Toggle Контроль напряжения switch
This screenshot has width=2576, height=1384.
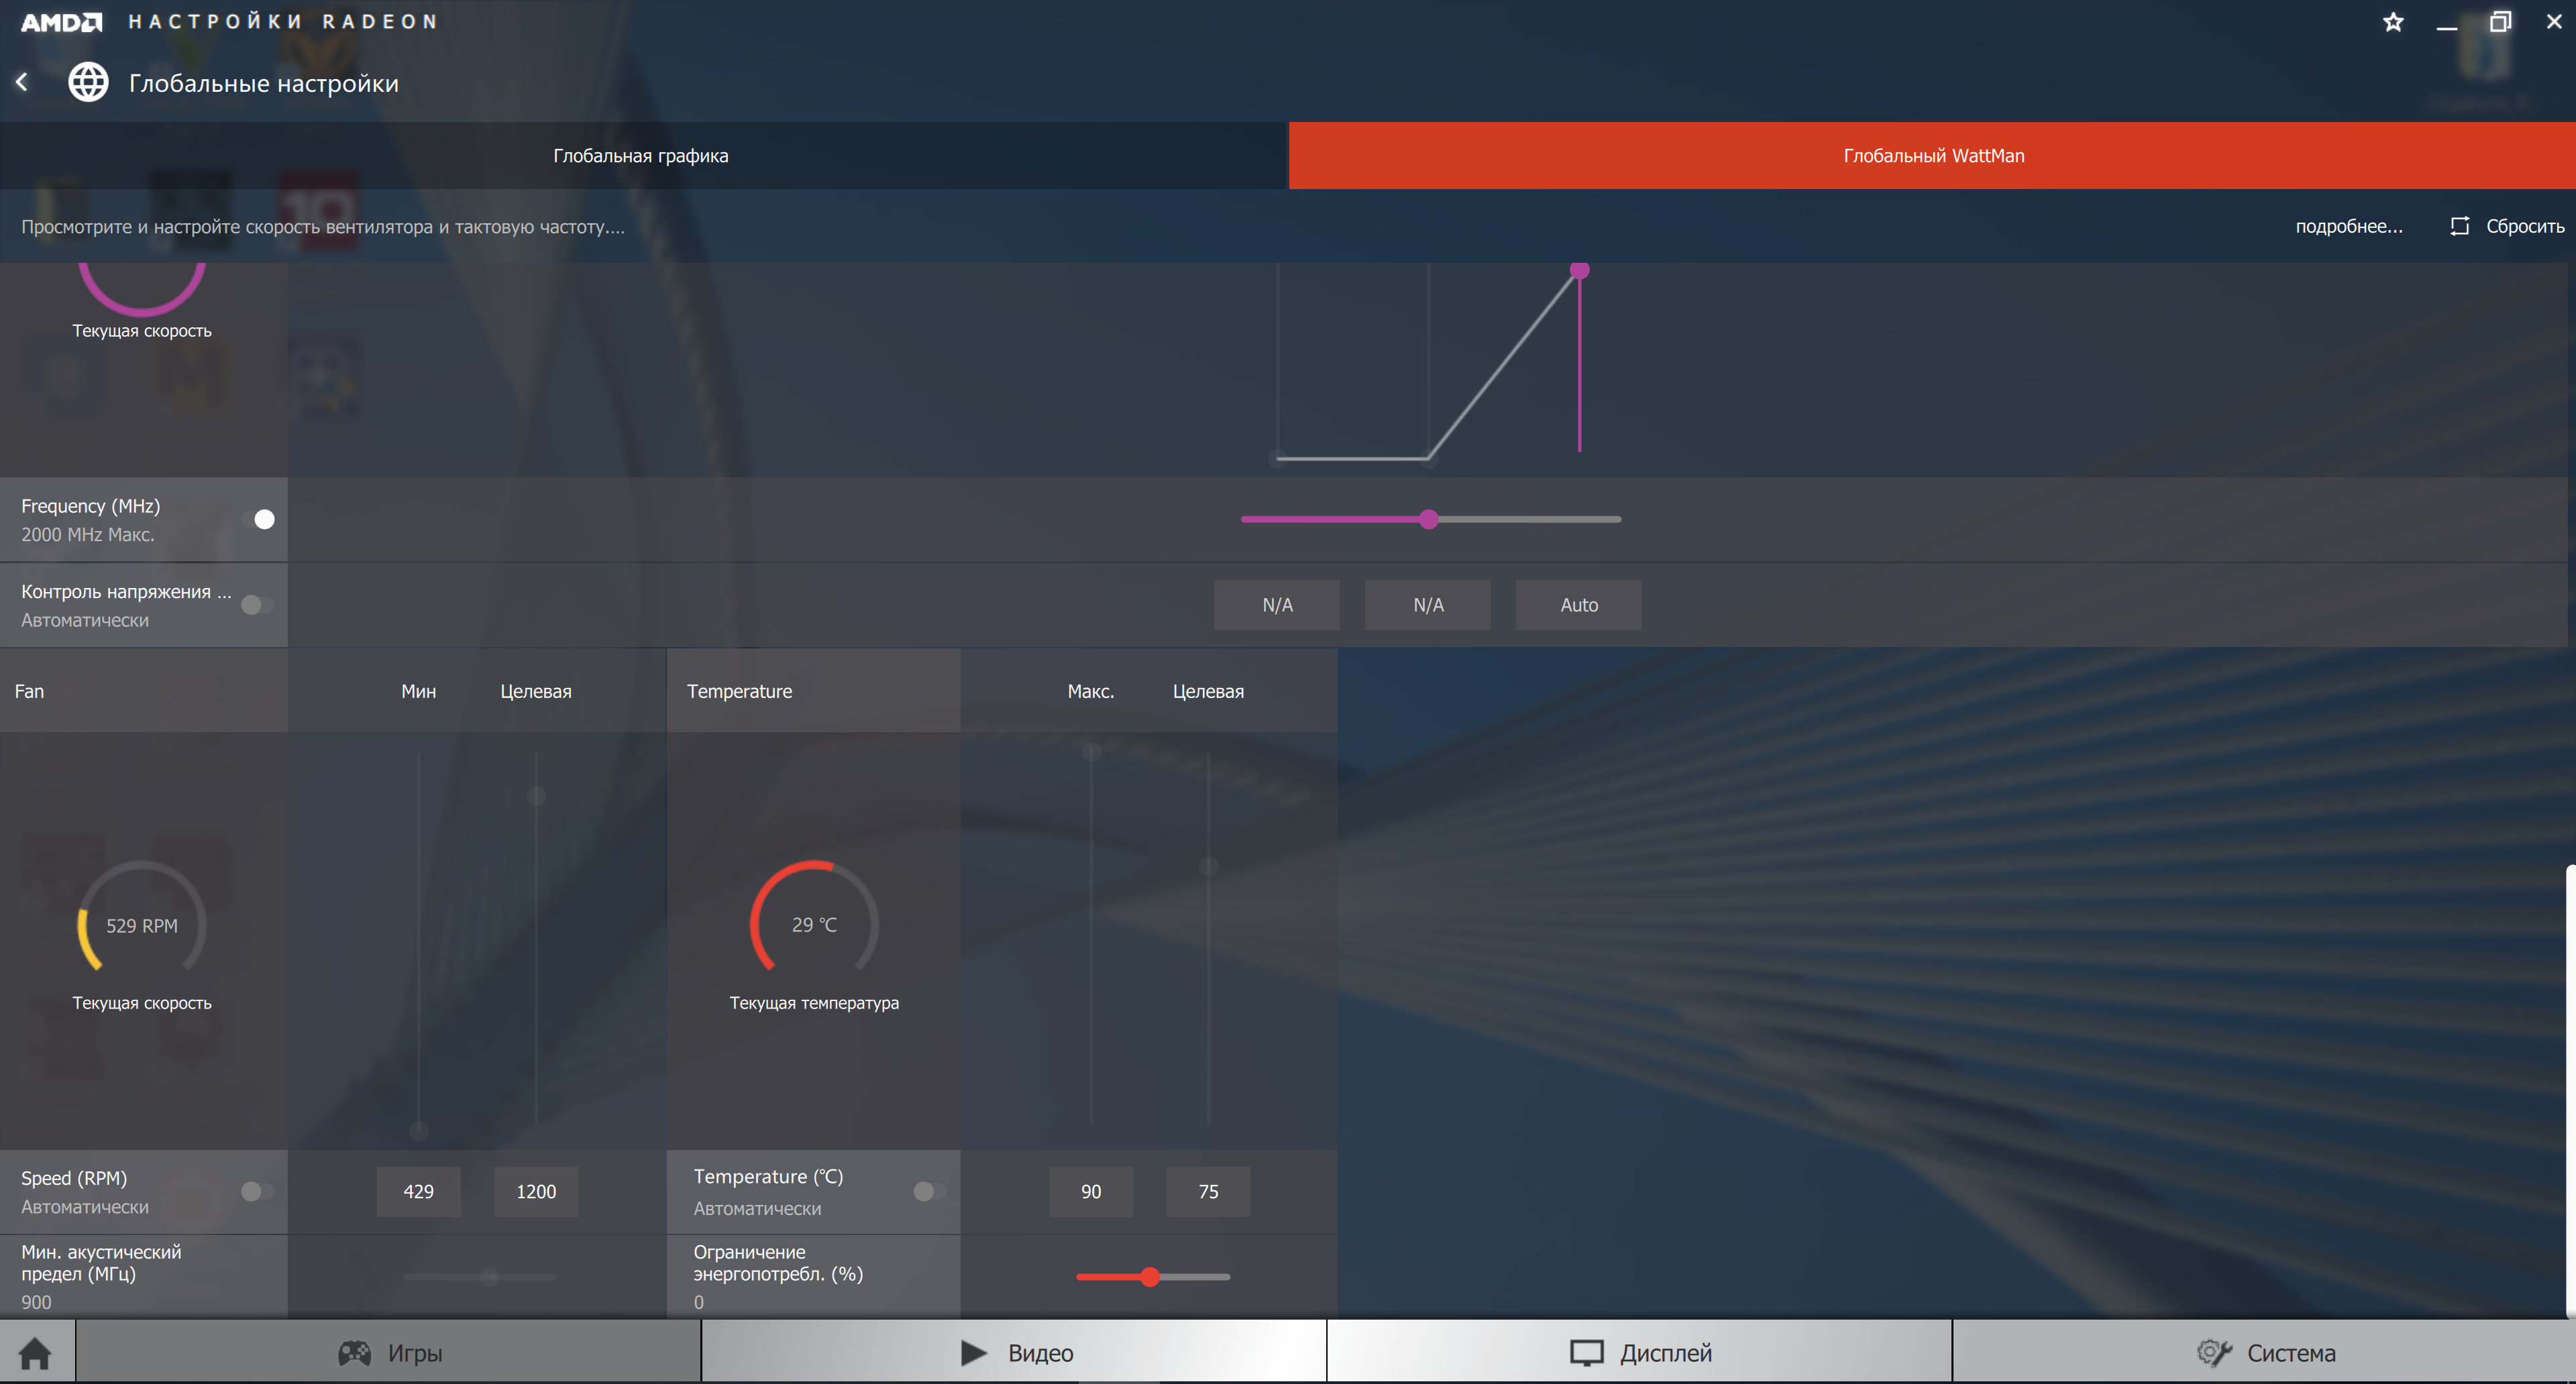[x=258, y=605]
